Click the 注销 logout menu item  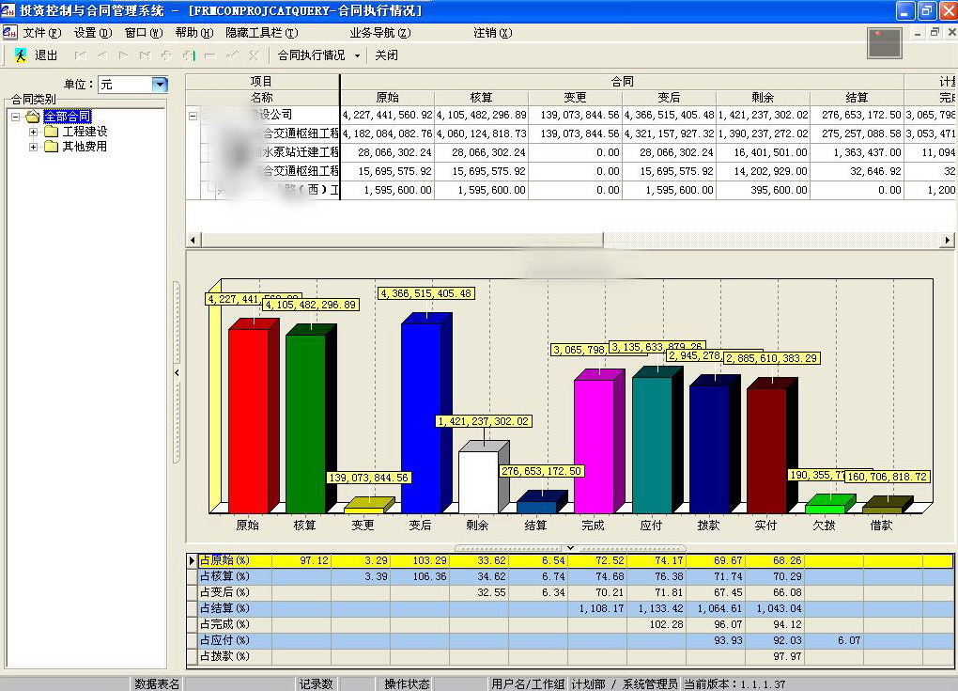point(492,32)
